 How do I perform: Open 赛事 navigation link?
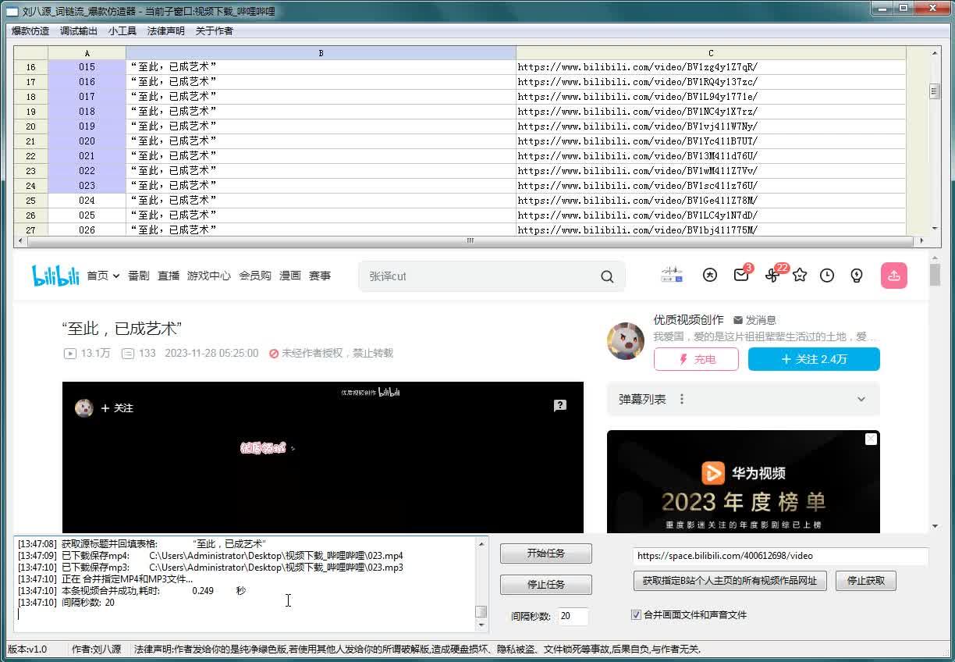tap(320, 276)
